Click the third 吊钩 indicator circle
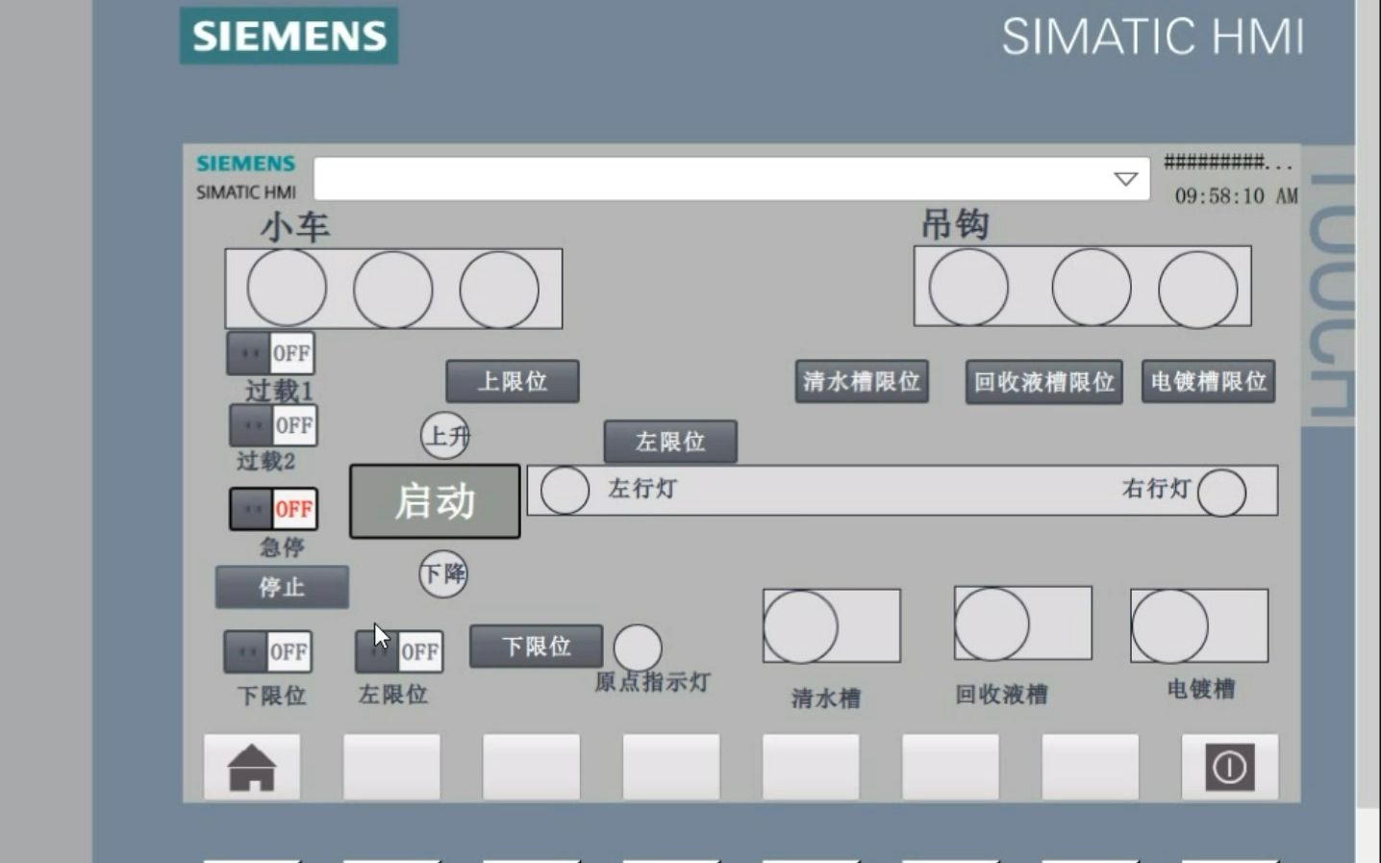Viewport: 1381px width, 863px height. (1197, 290)
